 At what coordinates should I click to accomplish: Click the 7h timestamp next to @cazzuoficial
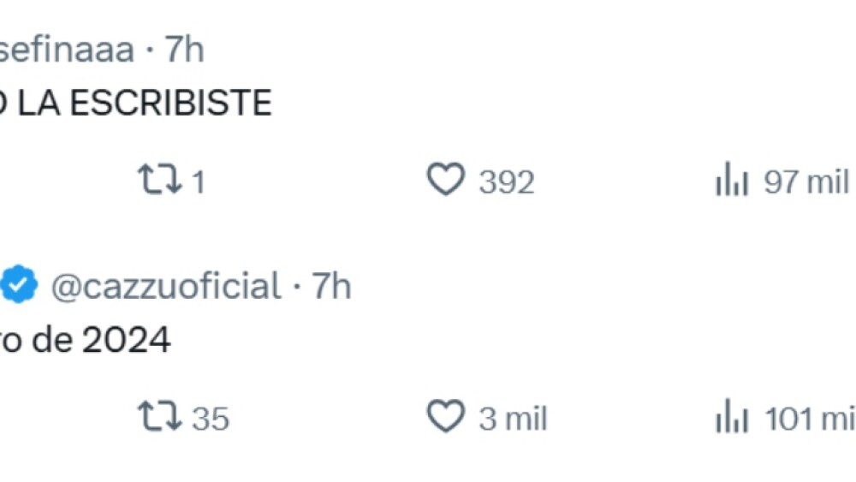330,287
